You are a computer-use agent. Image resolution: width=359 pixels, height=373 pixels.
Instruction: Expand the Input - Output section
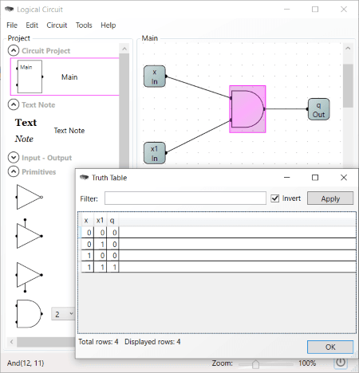(14, 157)
